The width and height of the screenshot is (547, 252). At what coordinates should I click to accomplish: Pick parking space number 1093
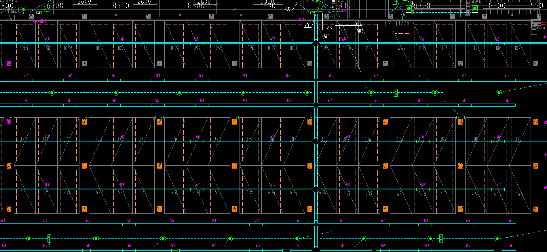[175, 48]
